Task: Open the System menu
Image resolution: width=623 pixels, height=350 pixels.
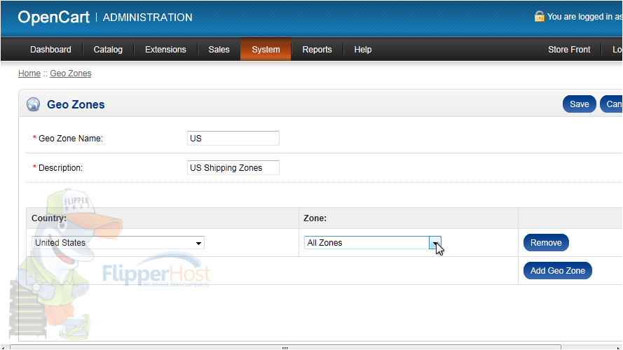Action: click(266, 50)
